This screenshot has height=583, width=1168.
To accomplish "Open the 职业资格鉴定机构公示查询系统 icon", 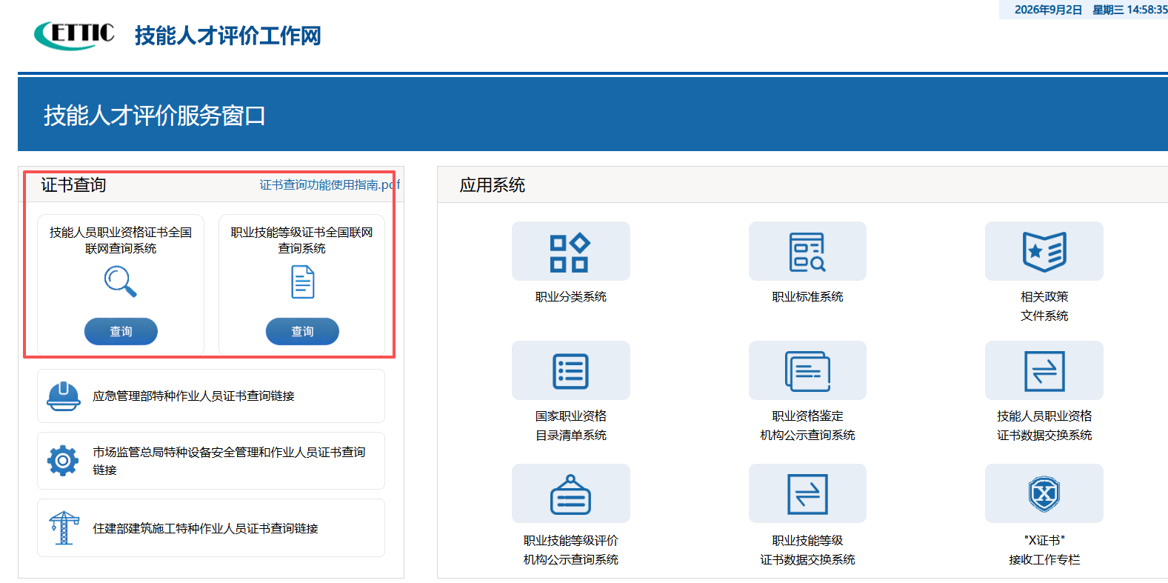I will click(807, 371).
